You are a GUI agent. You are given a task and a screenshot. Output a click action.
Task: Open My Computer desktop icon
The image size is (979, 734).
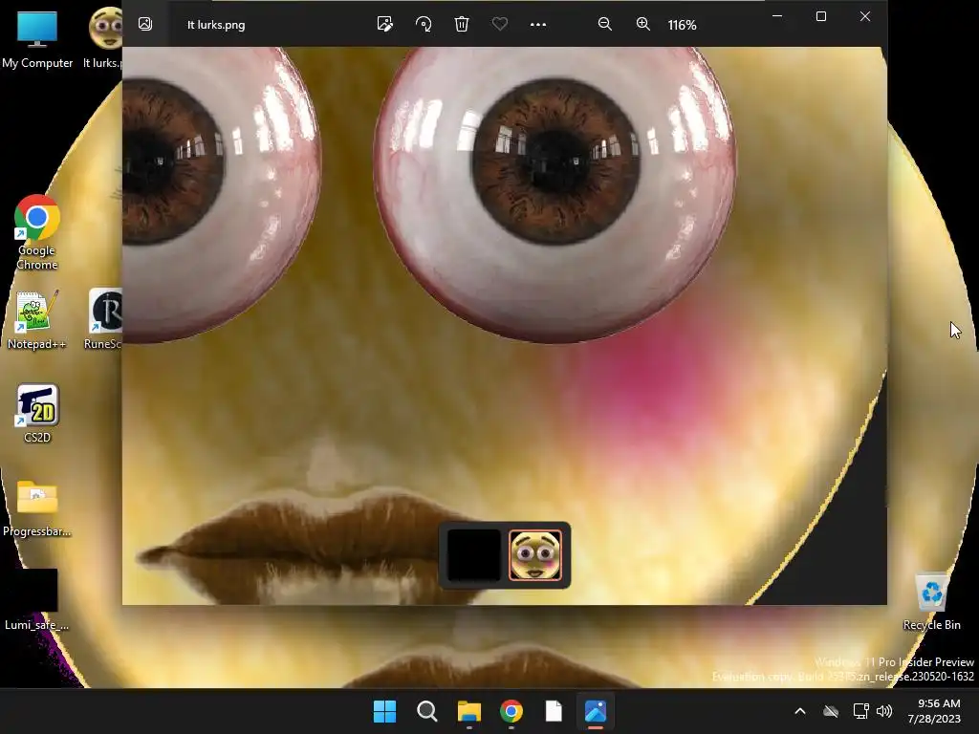(x=37, y=38)
